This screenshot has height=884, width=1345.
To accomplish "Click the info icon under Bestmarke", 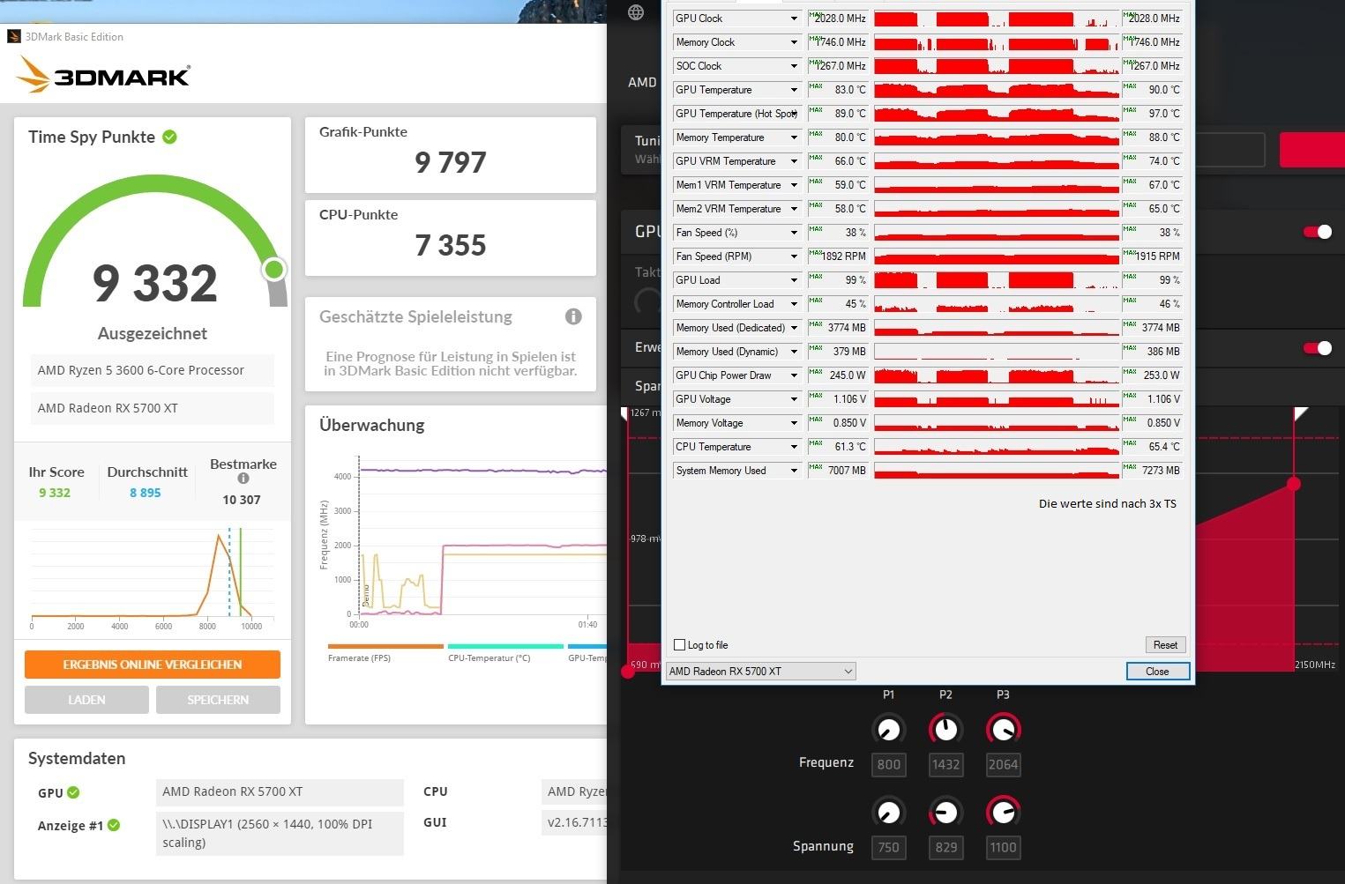I will [x=243, y=479].
